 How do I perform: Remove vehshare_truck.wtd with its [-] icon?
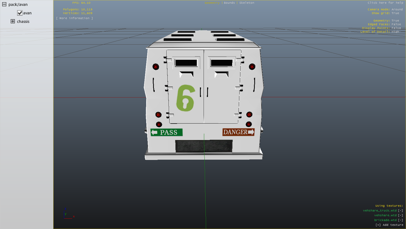pyautogui.click(x=400, y=211)
